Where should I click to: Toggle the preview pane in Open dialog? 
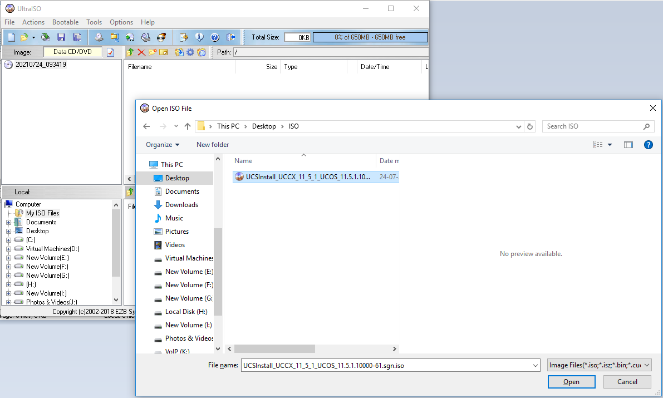tap(628, 145)
